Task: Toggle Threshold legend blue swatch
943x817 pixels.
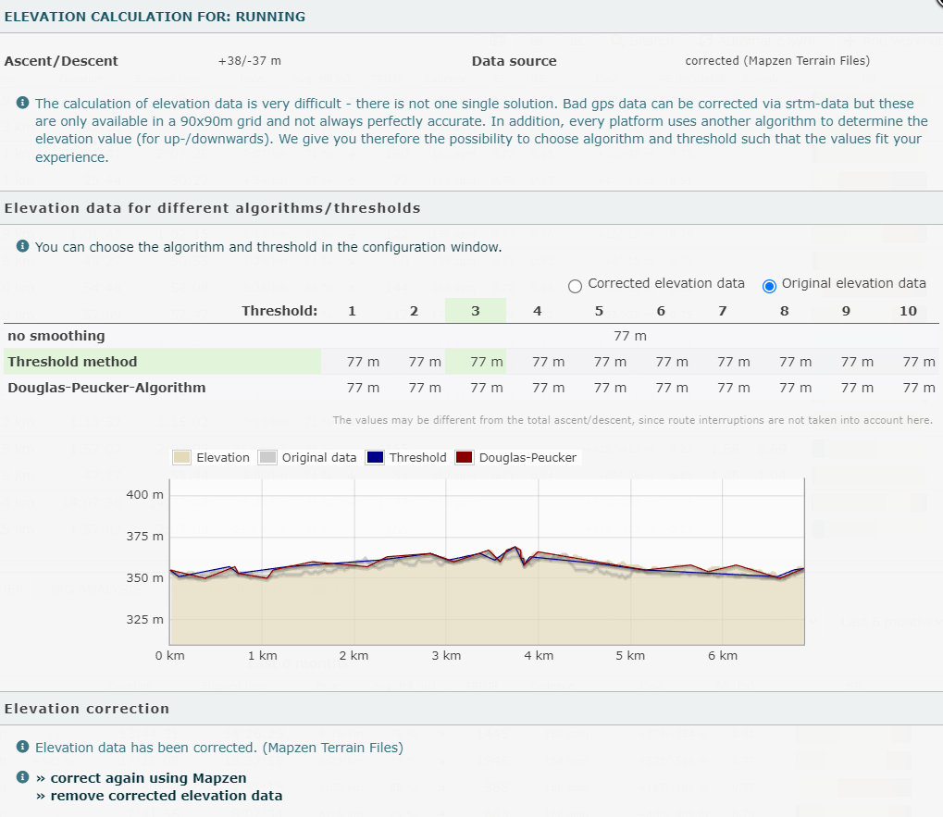Action: coord(375,457)
